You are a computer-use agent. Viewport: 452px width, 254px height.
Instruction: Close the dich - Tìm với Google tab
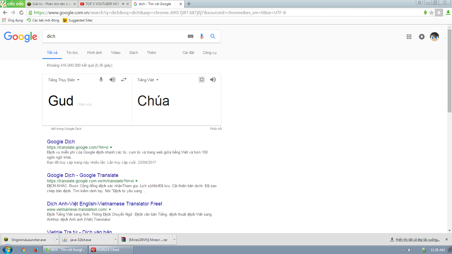pyautogui.click(x=181, y=4)
